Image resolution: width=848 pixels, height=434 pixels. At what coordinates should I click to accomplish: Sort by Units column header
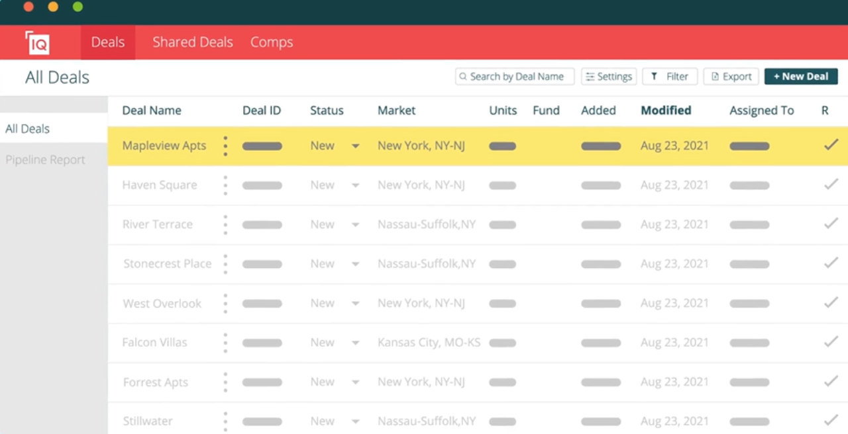pyautogui.click(x=503, y=110)
